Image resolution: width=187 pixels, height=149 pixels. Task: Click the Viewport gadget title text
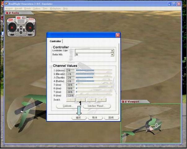133,102
